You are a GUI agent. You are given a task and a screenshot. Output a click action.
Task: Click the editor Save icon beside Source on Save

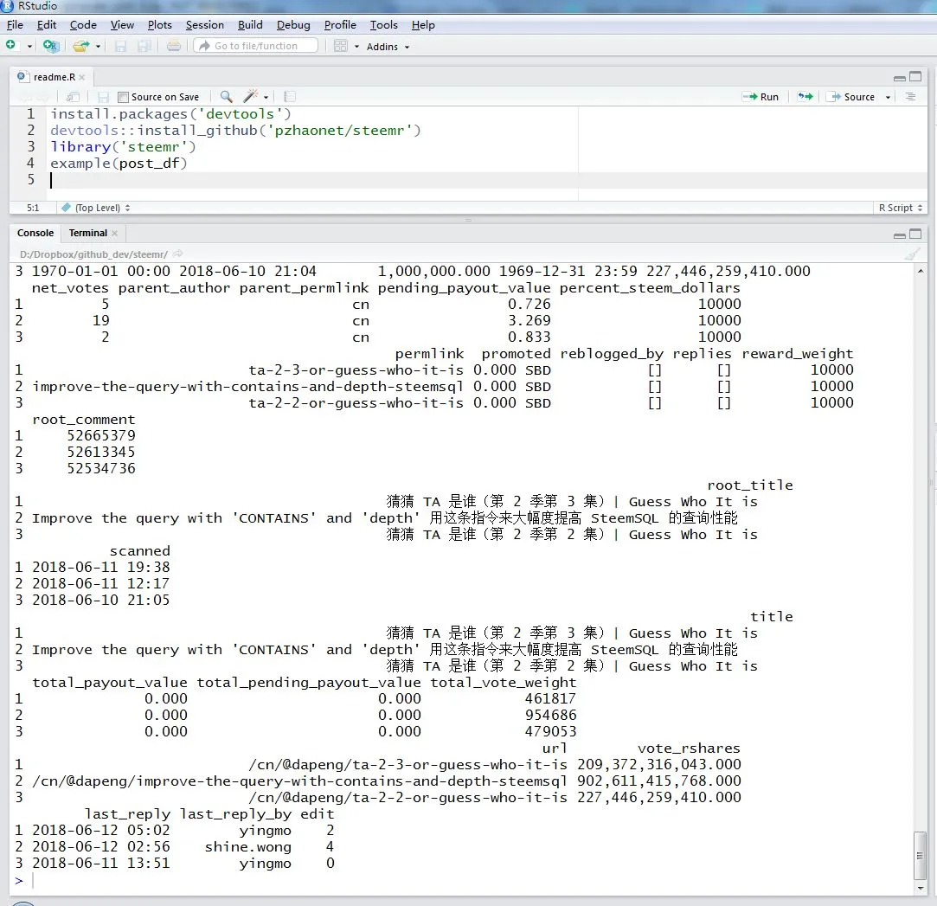[103, 97]
